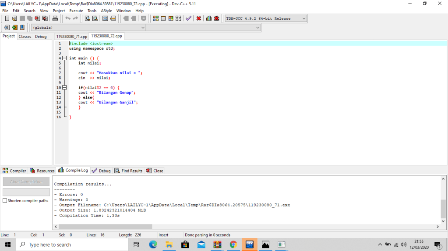Open the AStyle menu
The height and width of the screenshot is (251, 448).
[106, 10]
